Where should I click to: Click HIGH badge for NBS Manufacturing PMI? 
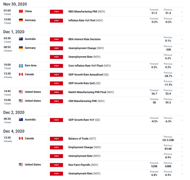(56, 12)
